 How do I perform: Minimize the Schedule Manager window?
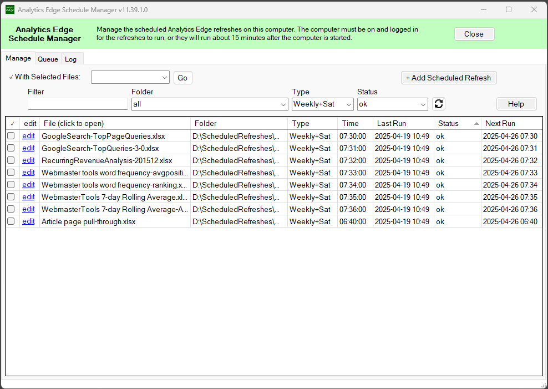pos(484,9)
